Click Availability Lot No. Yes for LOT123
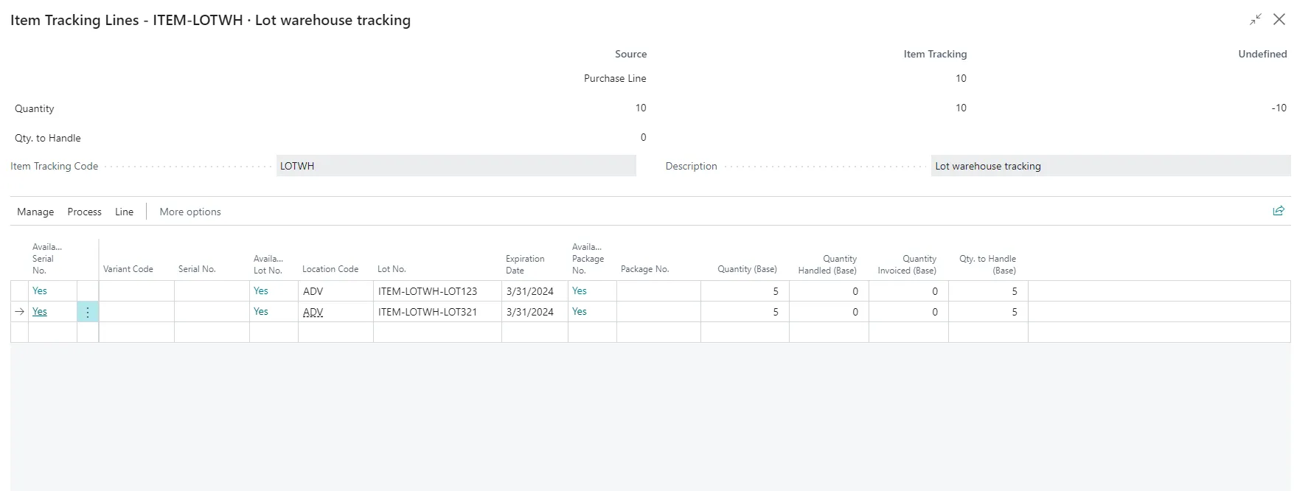 (261, 291)
